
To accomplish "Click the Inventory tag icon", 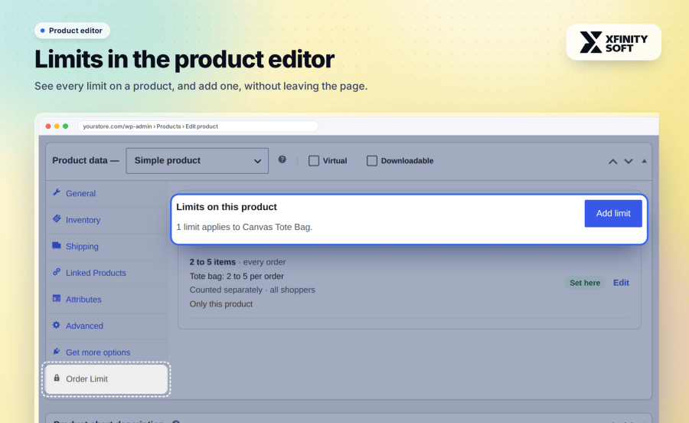I will point(56,218).
